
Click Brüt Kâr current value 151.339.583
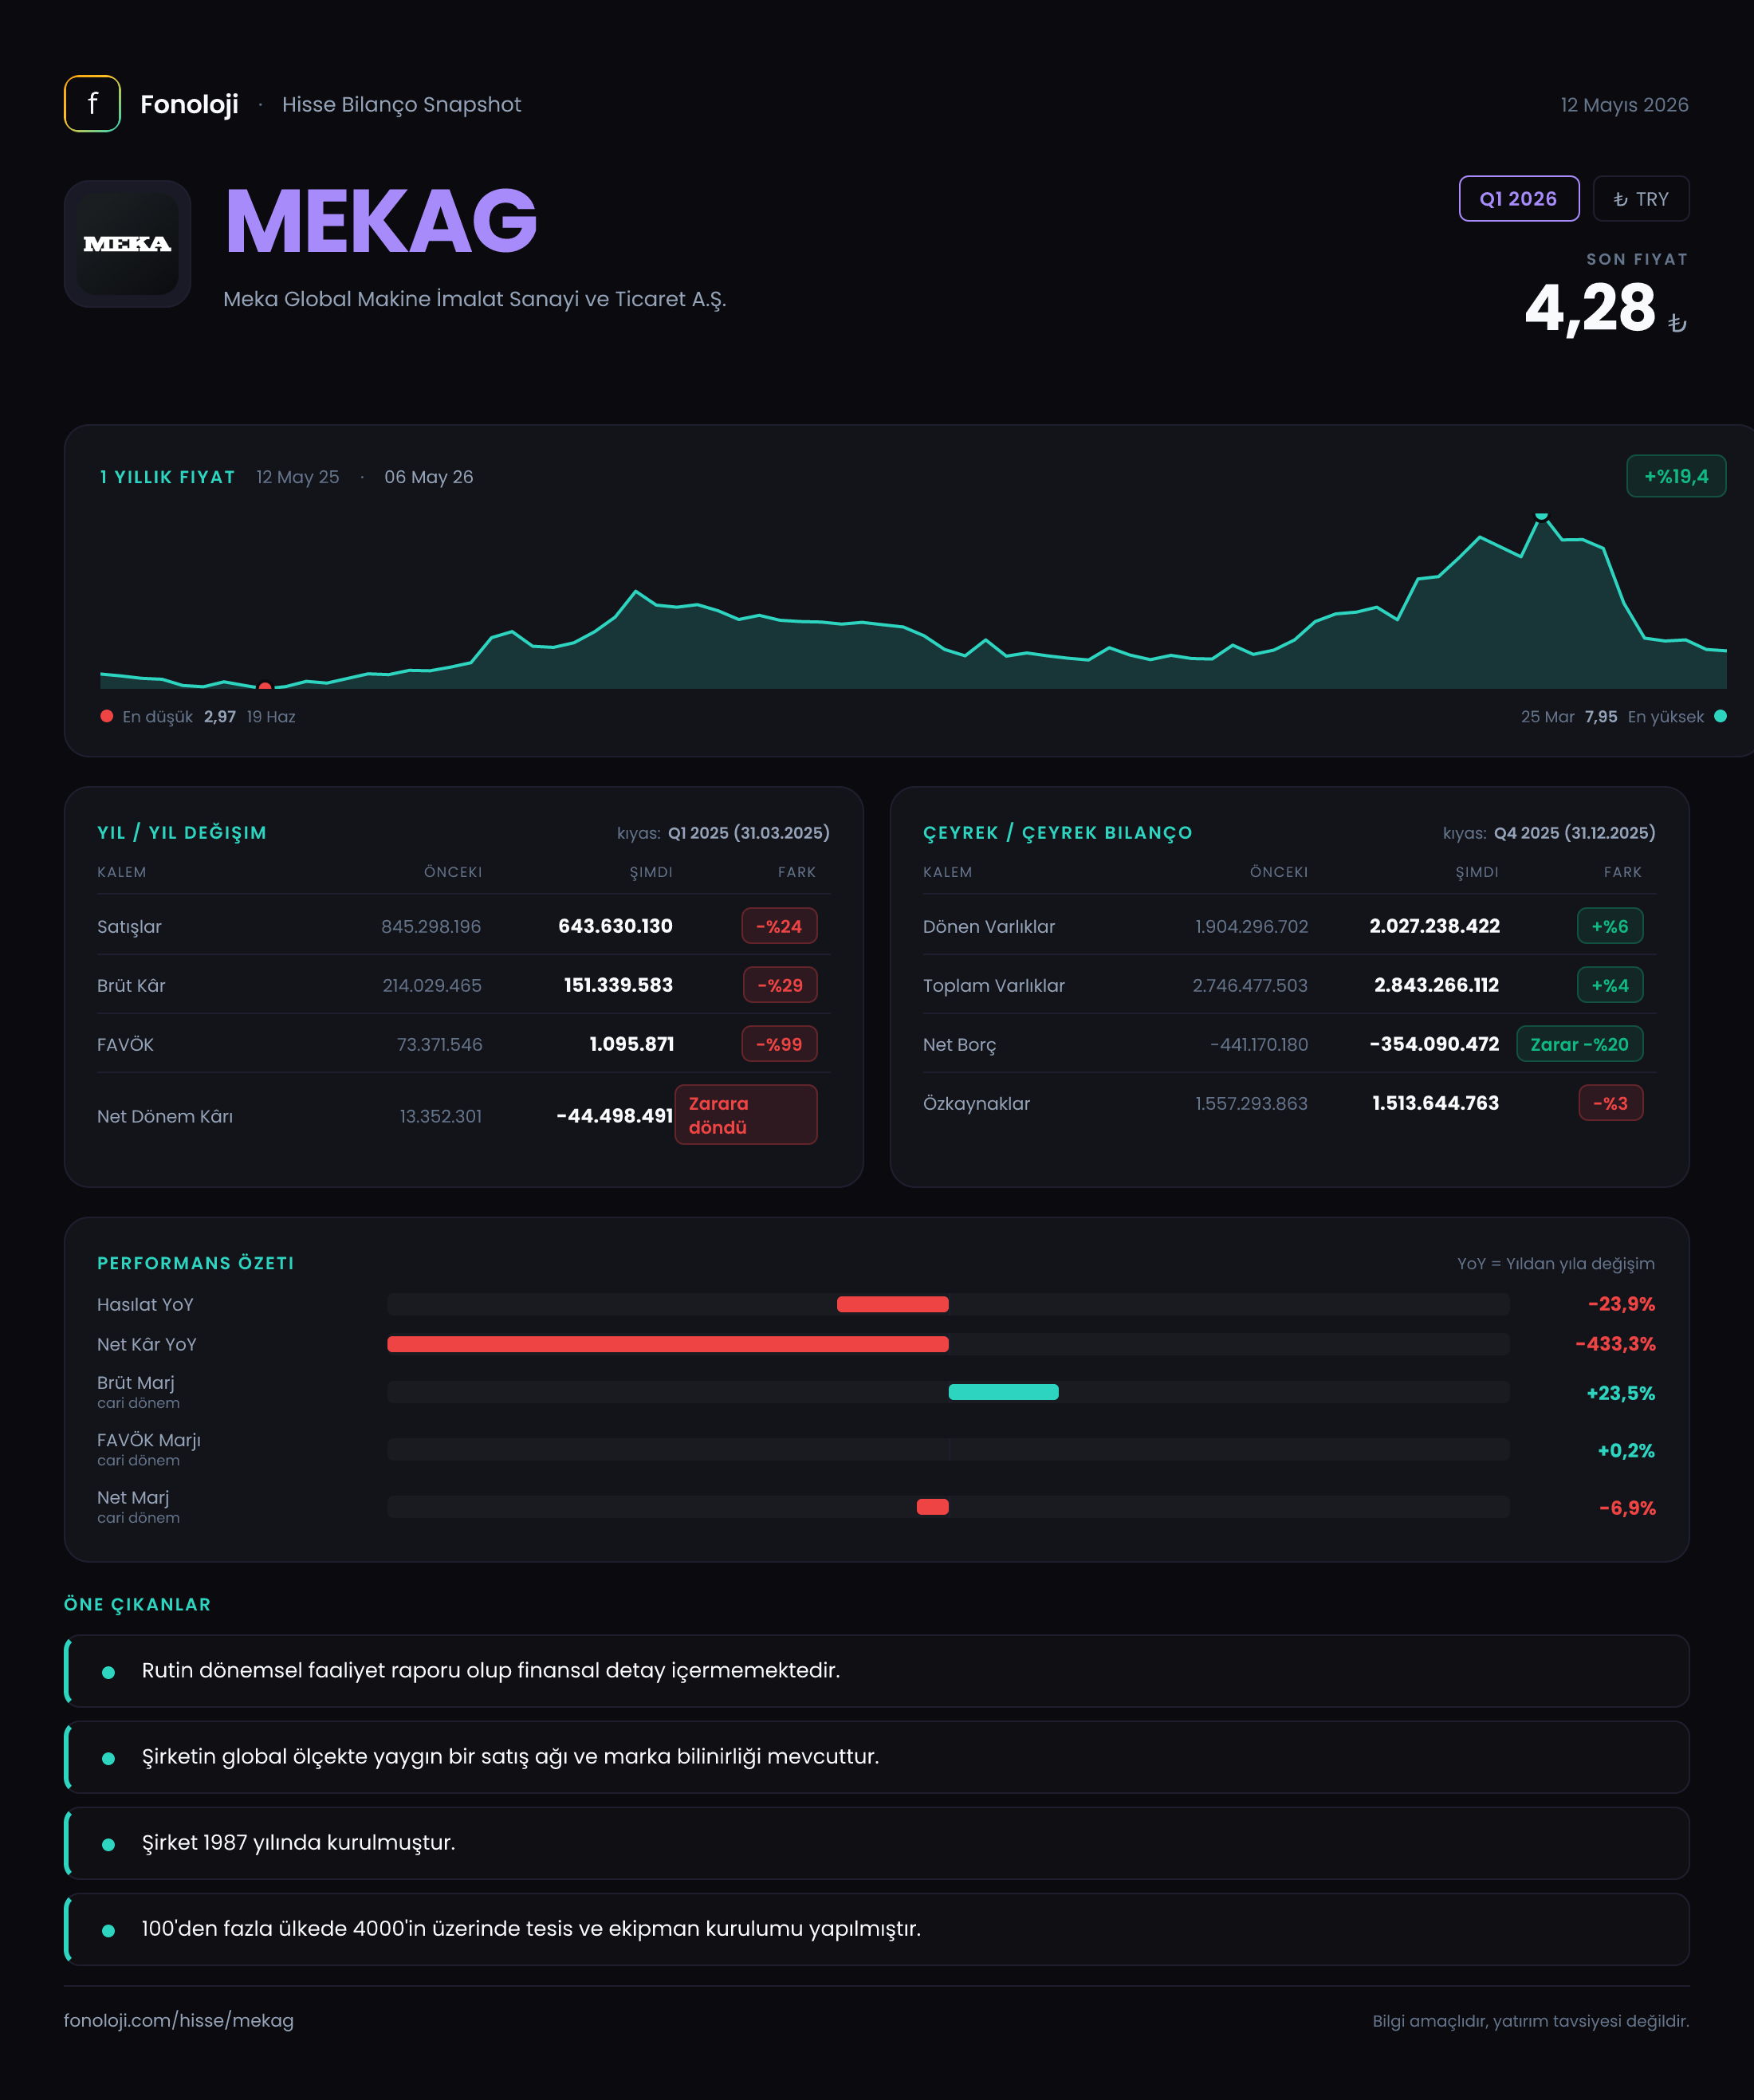tap(618, 985)
